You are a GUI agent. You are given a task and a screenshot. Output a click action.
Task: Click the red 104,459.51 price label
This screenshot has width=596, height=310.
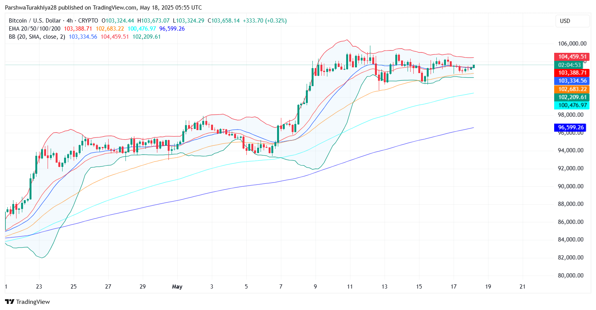point(572,57)
